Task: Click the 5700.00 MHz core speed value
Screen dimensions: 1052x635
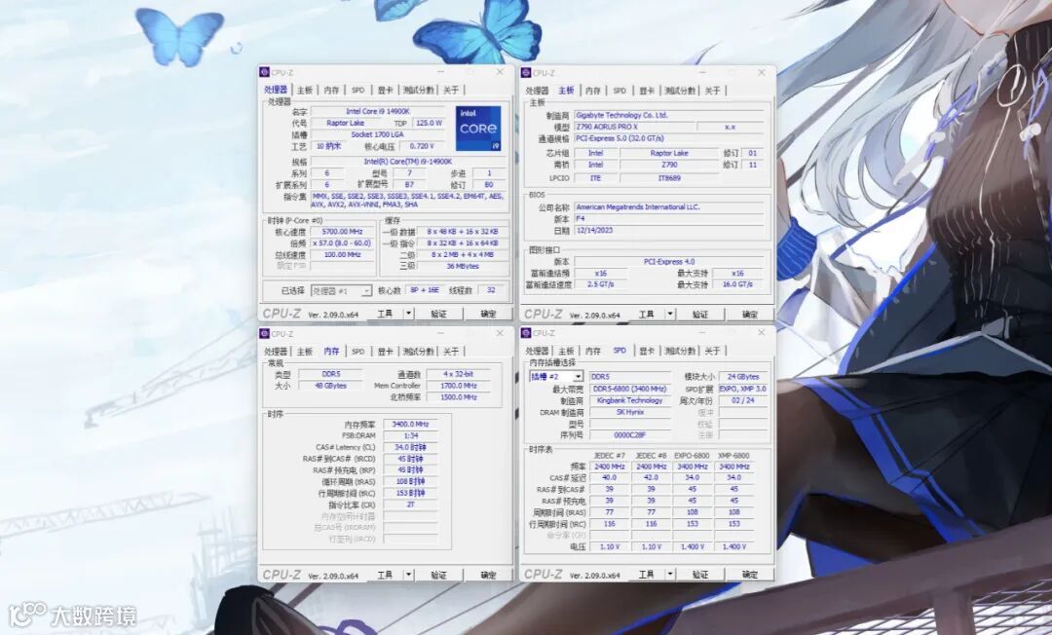Action: click(342, 232)
